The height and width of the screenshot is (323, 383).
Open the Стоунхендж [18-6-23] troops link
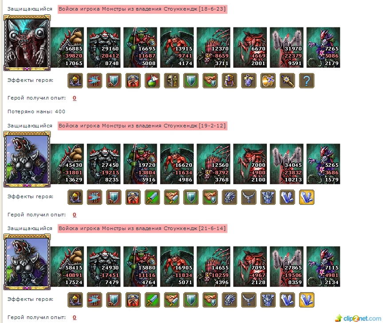tap(142, 9)
